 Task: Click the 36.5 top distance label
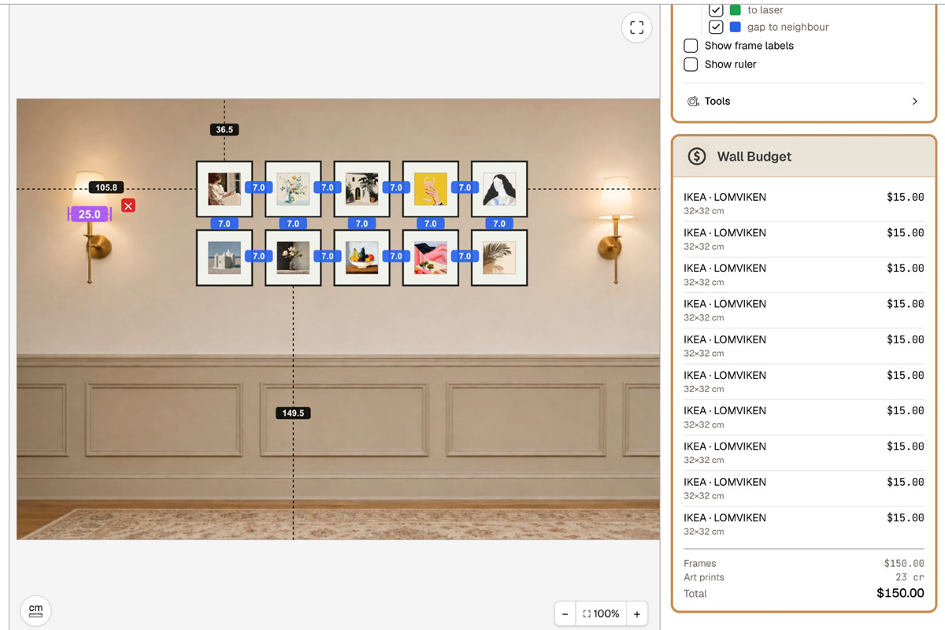[224, 129]
